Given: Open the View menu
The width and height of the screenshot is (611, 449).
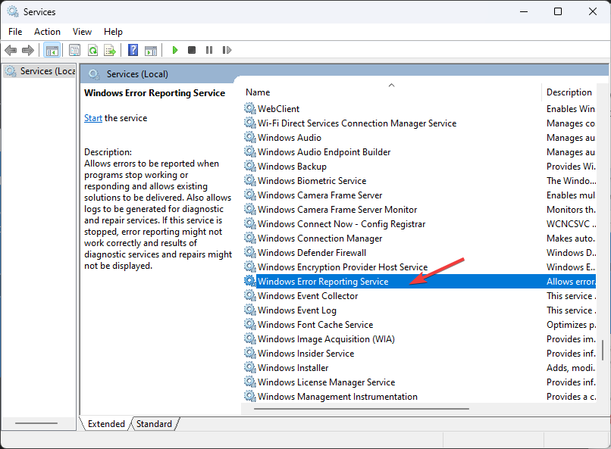Looking at the screenshot, I should (82, 32).
